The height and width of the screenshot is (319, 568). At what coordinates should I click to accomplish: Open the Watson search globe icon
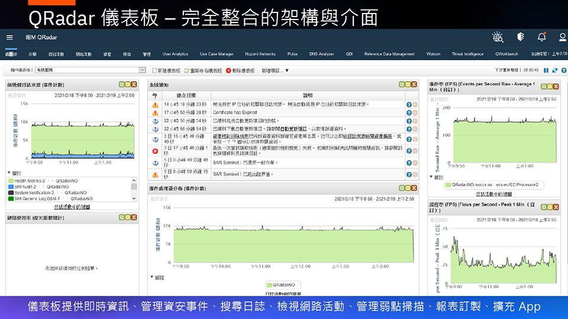498,37
